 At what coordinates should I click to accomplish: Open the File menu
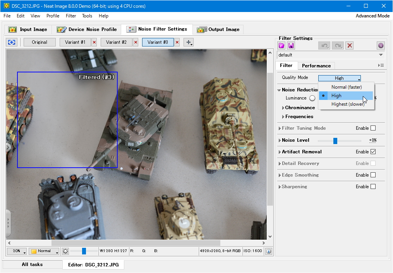pos(7,16)
